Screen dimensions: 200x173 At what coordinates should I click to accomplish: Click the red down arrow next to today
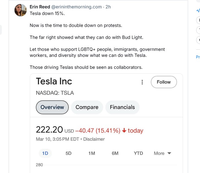coord(124,131)
